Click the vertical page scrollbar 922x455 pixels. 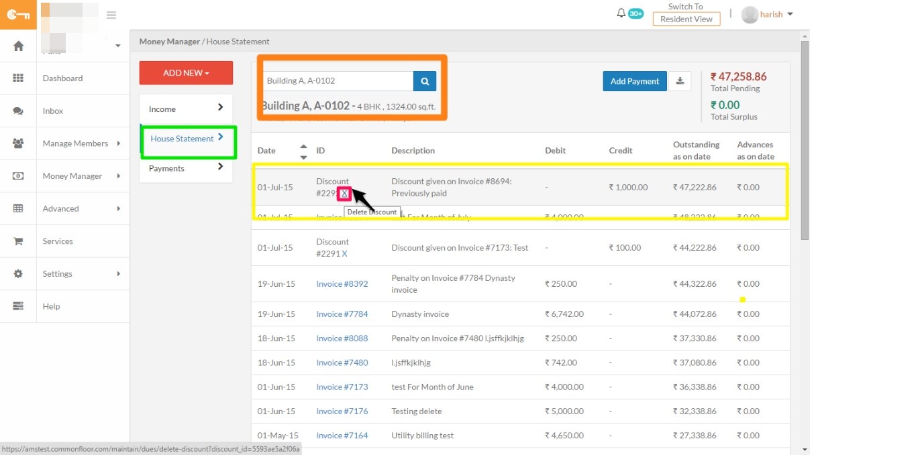click(x=805, y=141)
